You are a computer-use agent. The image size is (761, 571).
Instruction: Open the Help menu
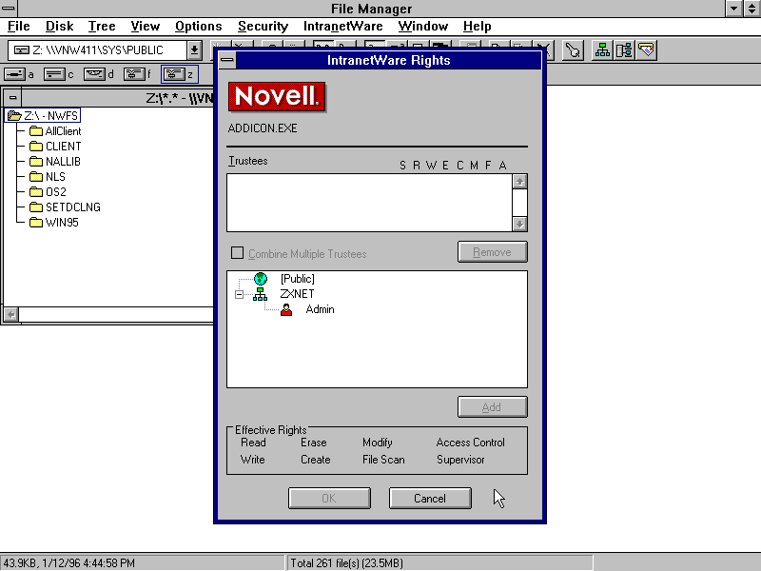(x=478, y=27)
